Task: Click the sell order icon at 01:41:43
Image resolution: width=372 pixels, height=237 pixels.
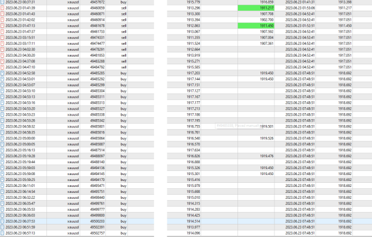Action: click(x=2, y=14)
